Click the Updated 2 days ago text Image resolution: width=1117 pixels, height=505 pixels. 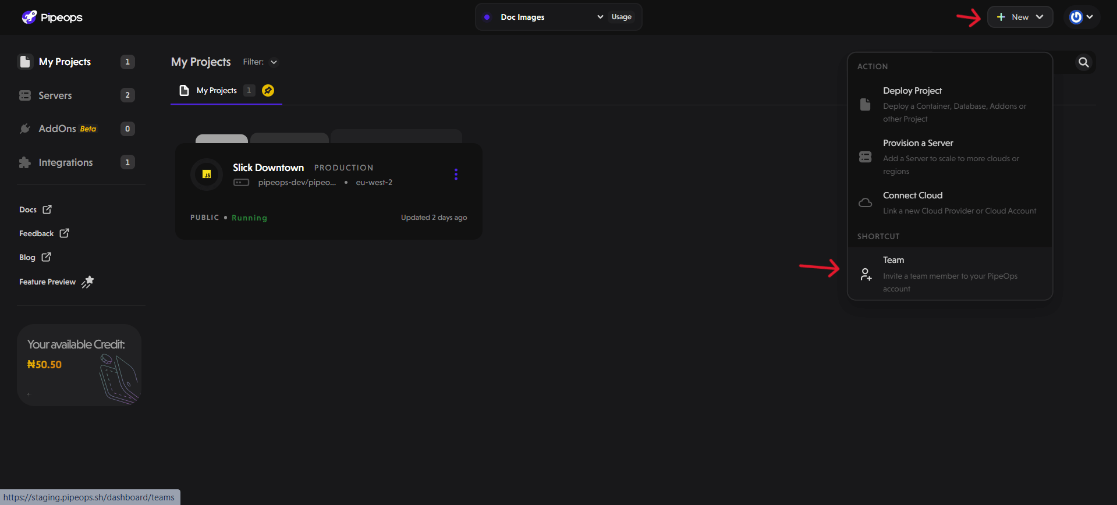coord(434,218)
